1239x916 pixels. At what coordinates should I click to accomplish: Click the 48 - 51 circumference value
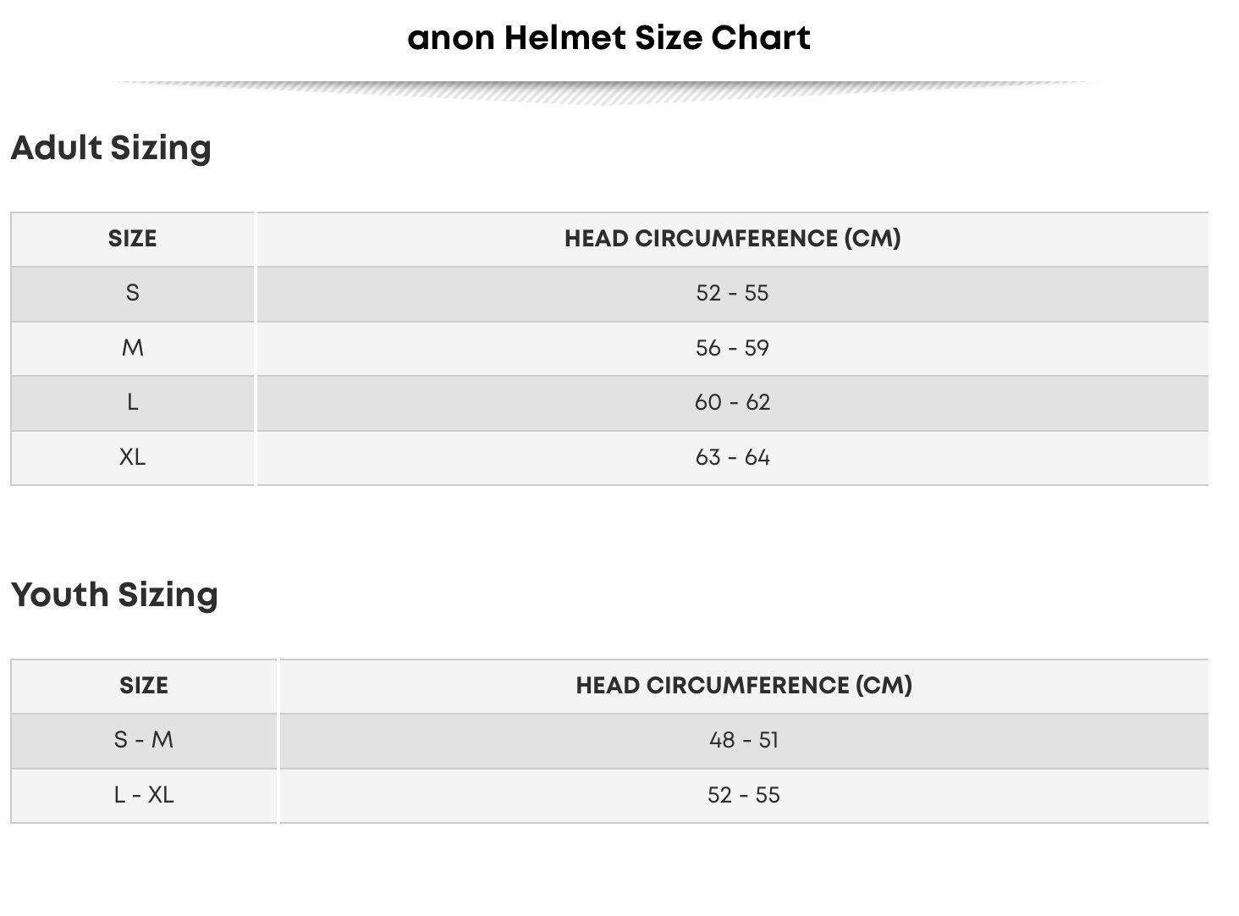point(744,741)
